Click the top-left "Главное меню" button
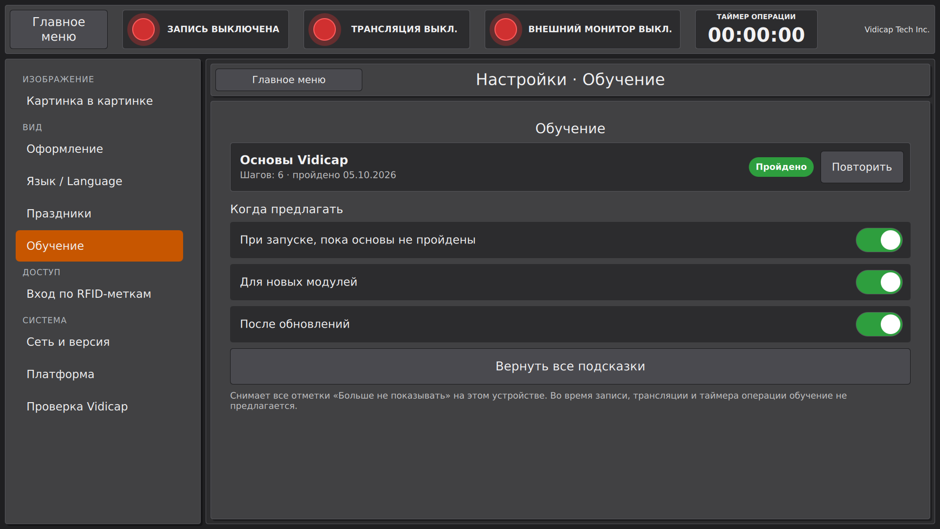This screenshot has height=529, width=940. 59,29
